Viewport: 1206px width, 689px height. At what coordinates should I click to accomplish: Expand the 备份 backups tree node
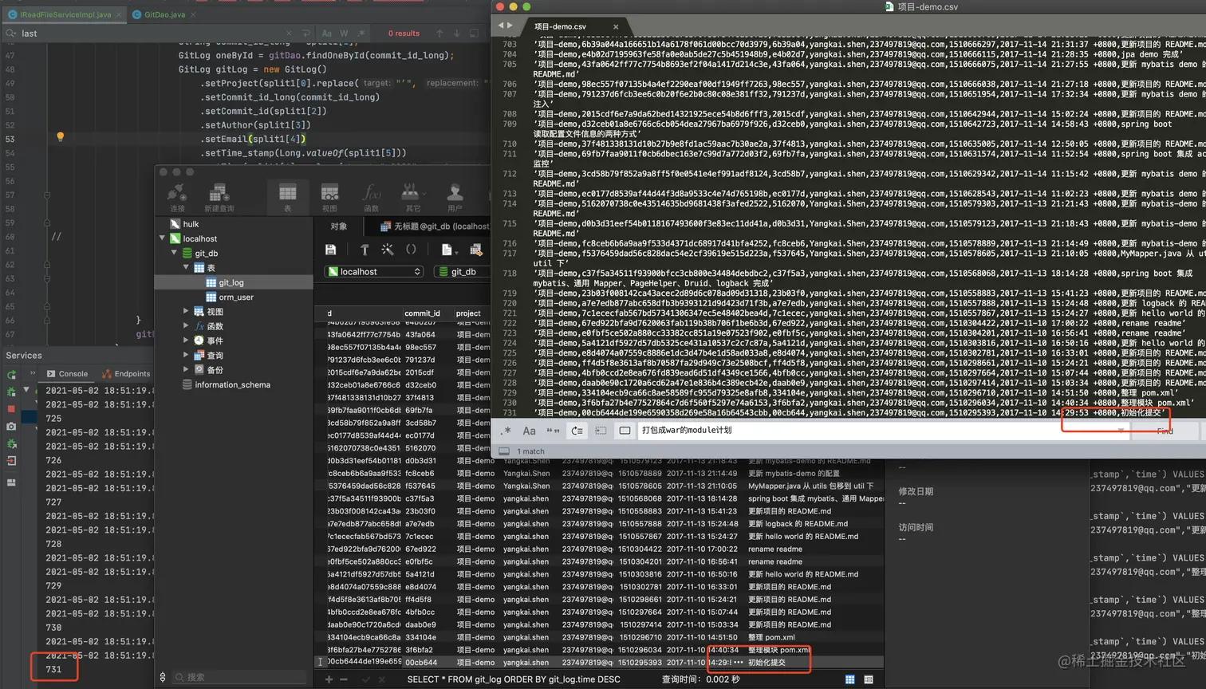coord(186,369)
